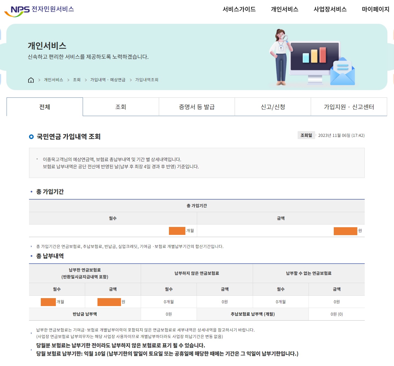Switch to the 조회 tab

(120, 107)
